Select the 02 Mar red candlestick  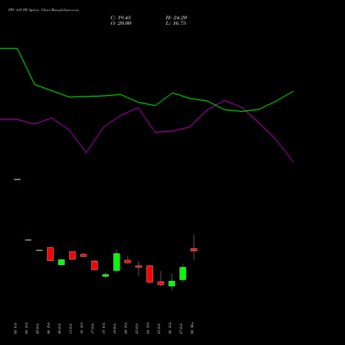click(x=194, y=250)
